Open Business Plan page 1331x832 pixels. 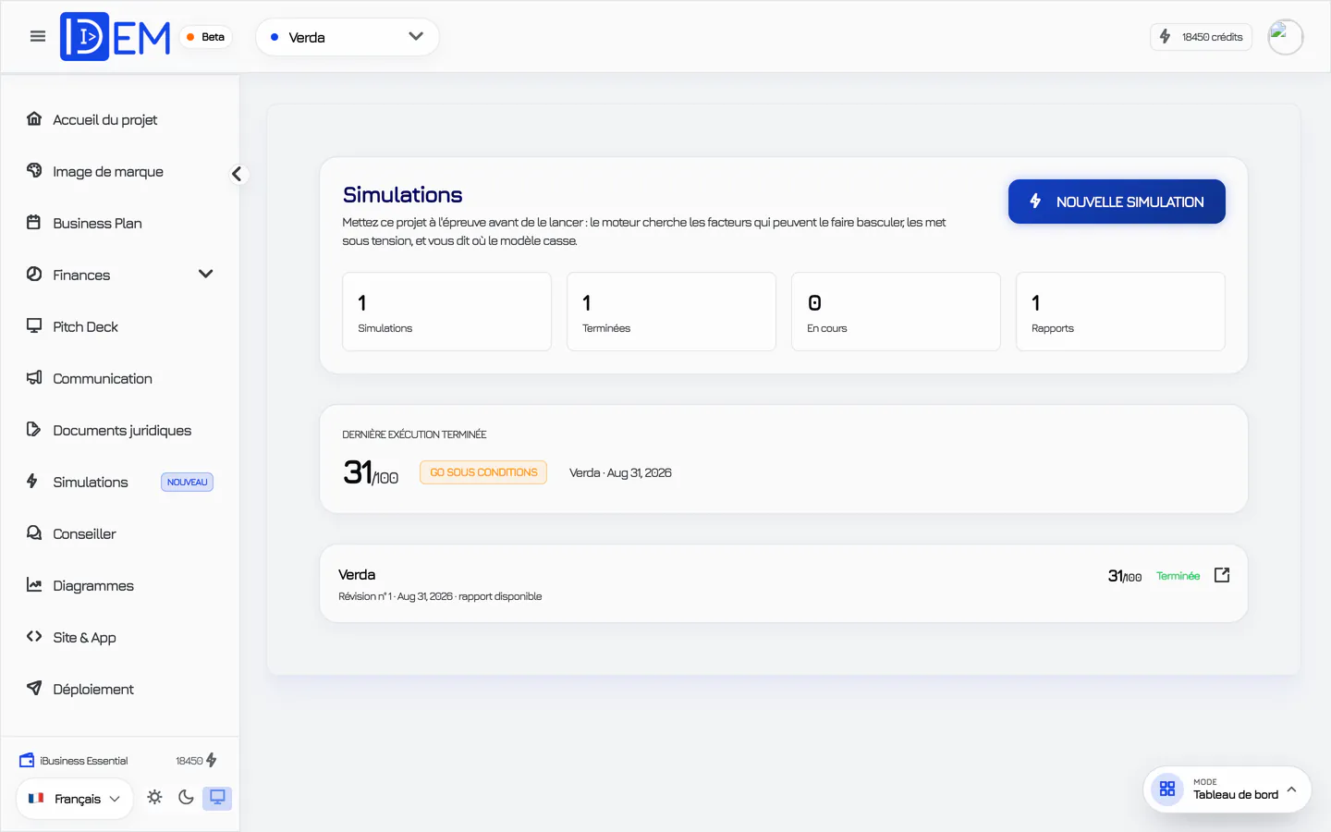point(97,223)
